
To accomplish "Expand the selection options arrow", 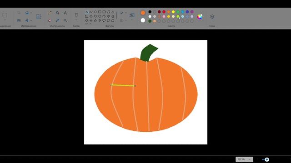I will point(5,20).
